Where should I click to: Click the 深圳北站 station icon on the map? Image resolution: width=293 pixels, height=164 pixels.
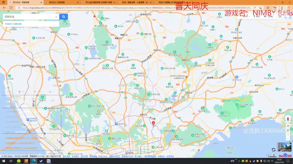[116, 124]
